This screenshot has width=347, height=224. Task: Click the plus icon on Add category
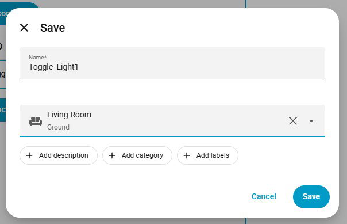(112, 155)
